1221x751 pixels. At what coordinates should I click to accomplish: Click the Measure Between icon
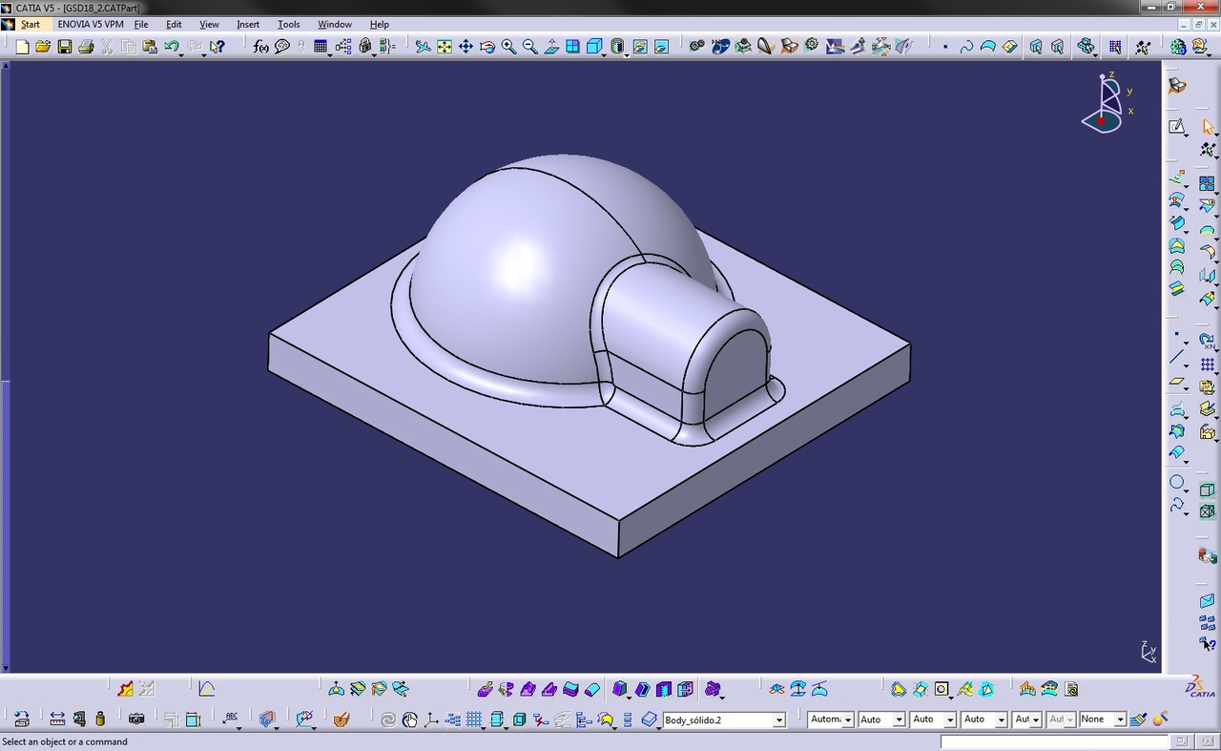pos(57,719)
